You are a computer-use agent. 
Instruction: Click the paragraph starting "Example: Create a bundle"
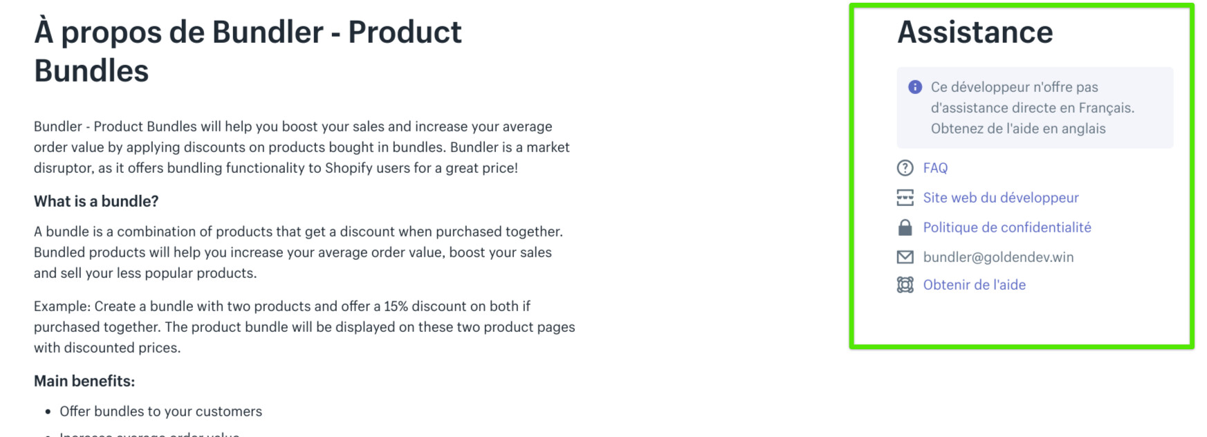pos(304,327)
